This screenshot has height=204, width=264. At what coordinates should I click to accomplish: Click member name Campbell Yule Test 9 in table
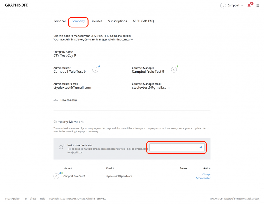(75, 176)
